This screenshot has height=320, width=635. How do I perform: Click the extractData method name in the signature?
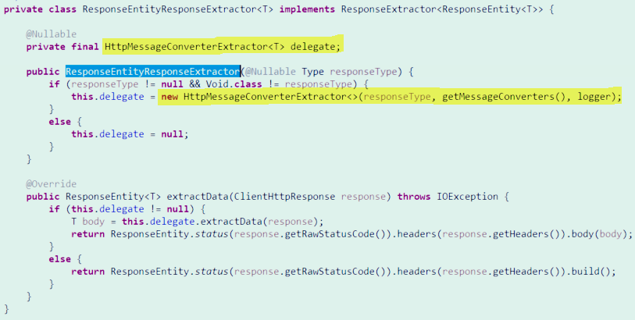(198, 197)
